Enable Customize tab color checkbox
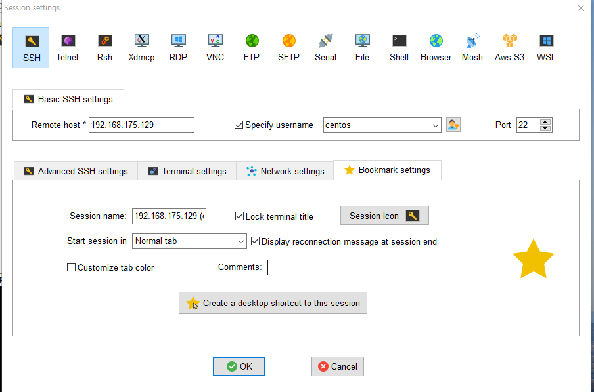The image size is (594, 392). click(71, 267)
